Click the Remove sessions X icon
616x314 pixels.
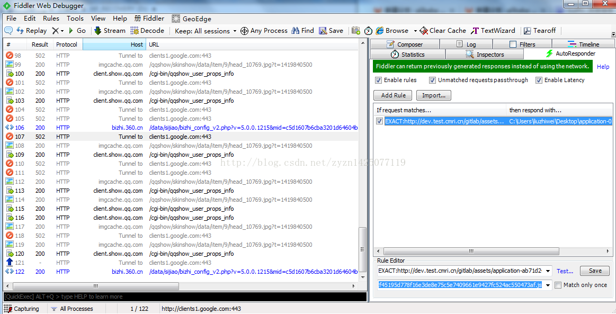[56, 31]
